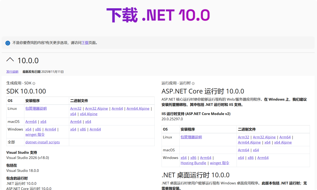
Task: Download ASP.NET Core Linux Arm64 Alpine binary
Action: (x=249, y=142)
